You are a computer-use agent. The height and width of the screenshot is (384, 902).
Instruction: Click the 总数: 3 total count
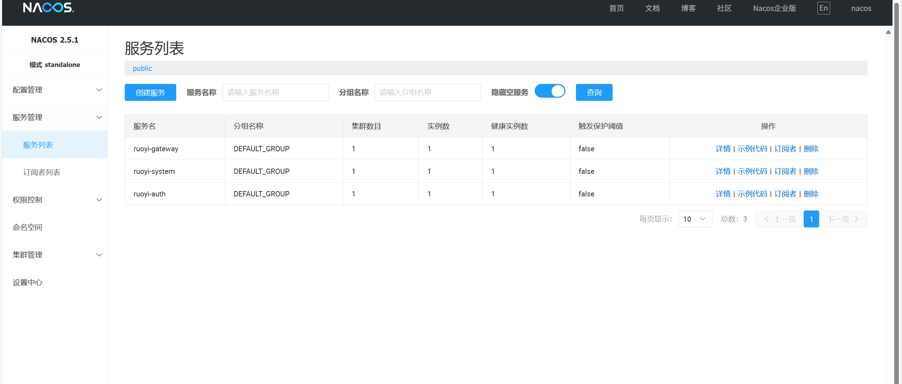point(734,219)
